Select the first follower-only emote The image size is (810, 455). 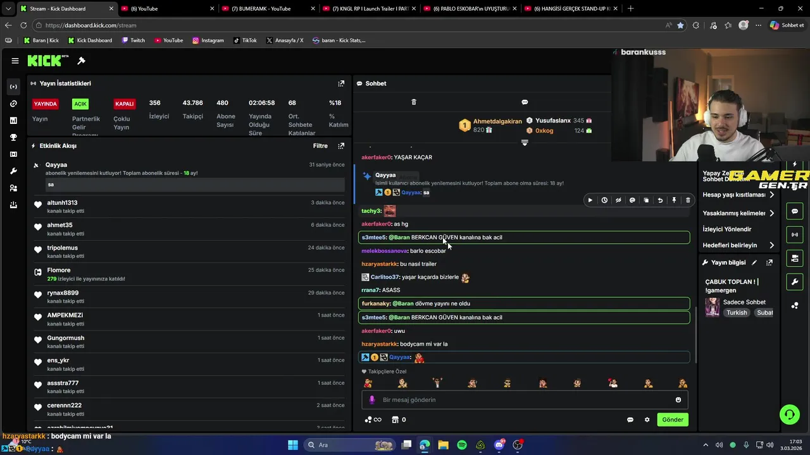[x=368, y=383]
